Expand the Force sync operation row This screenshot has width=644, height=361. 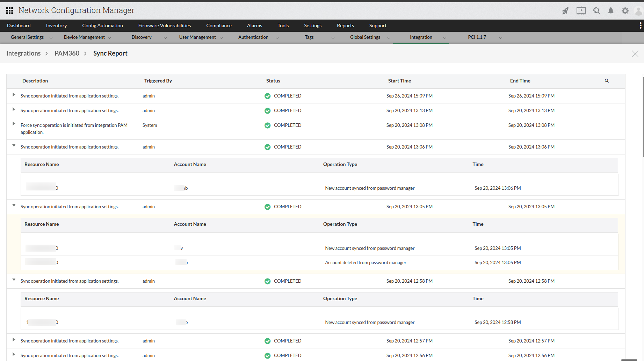pyautogui.click(x=13, y=123)
